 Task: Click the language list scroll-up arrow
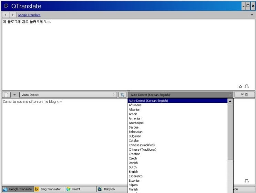click(x=230, y=101)
